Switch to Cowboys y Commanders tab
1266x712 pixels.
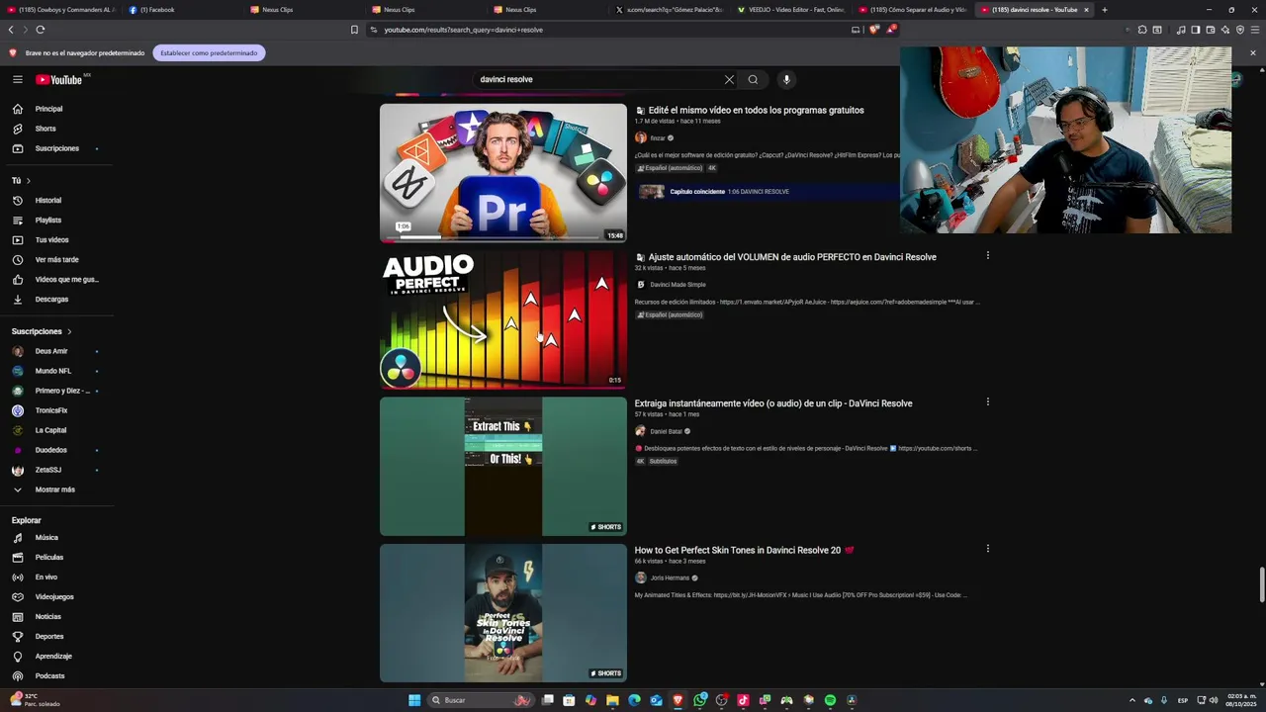tap(59, 10)
